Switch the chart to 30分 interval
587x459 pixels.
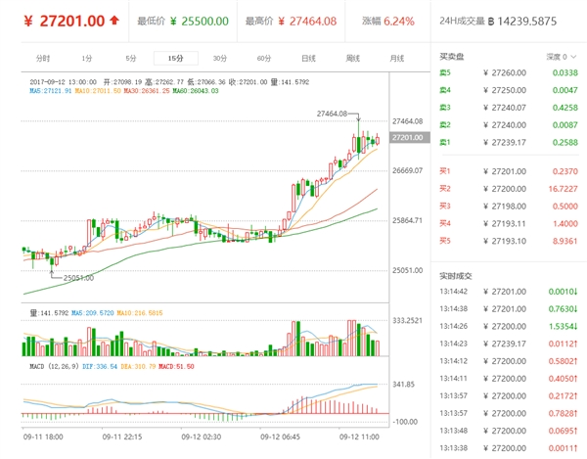(x=219, y=59)
